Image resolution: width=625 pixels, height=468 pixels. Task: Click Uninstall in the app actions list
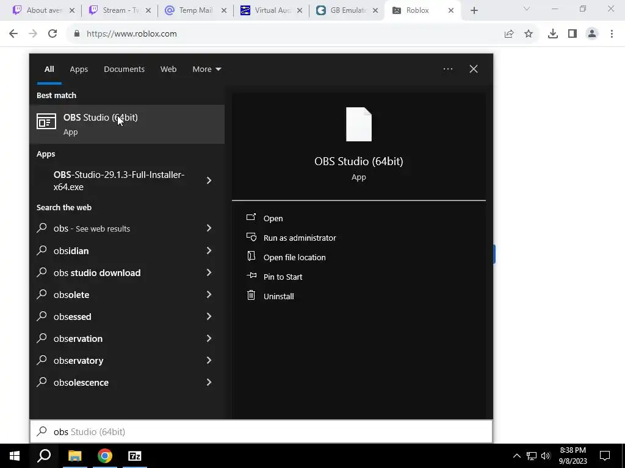pos(278,297)
